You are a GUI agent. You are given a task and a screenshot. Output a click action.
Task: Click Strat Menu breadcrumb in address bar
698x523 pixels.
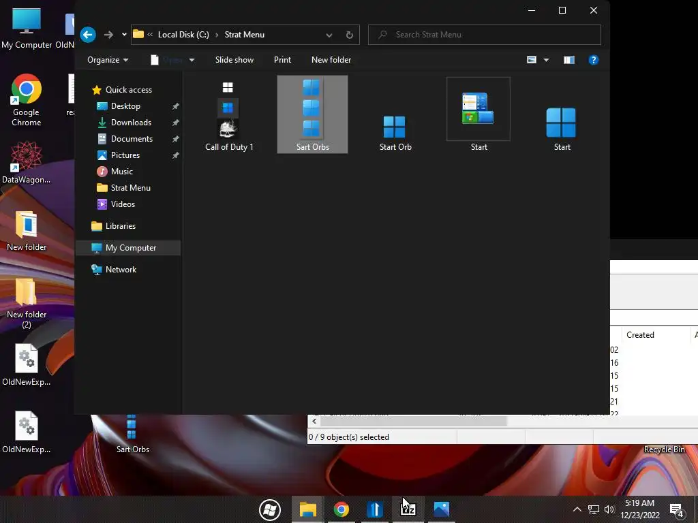point(245,35)
